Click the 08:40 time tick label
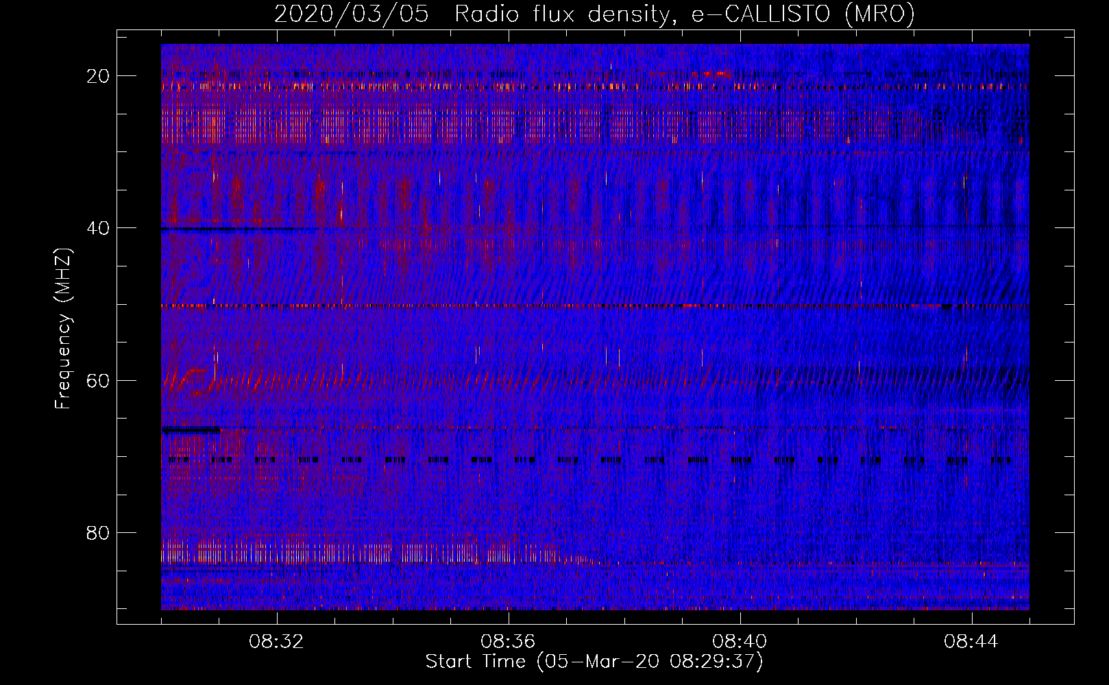The height and width of the screenshot is (685, 1109). [740, 642]
